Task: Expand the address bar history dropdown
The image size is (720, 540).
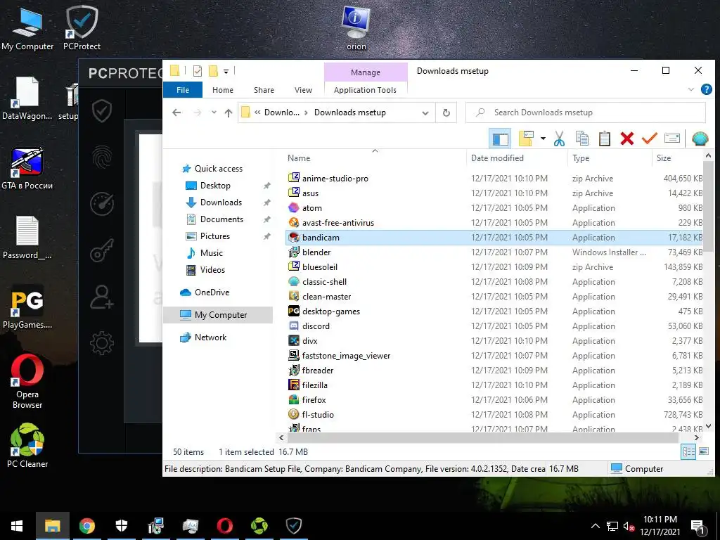Action: pyautogui.click(x=425, y=113)
